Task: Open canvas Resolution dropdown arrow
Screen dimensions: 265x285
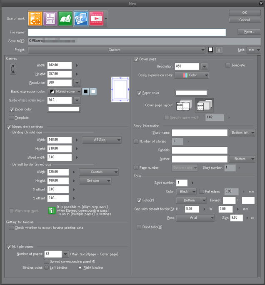Action: 77,83
